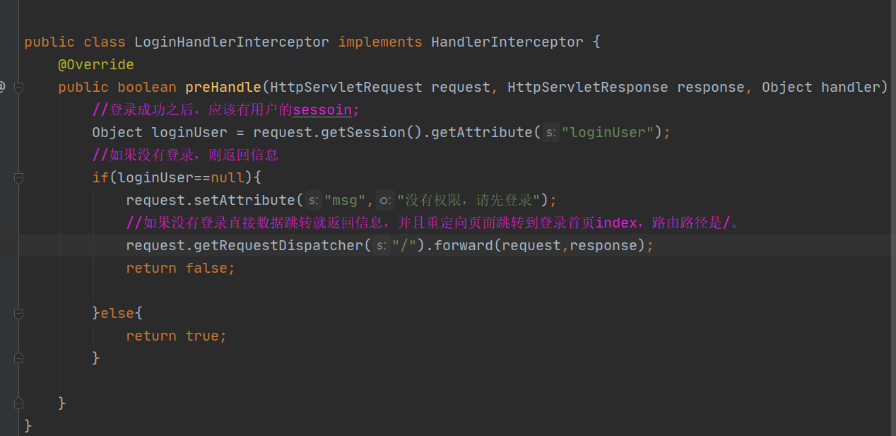The height and width of the screenshot is (436, 896).
Task: Place cursor on preHandle method name
Action: [x=223, y=87]
